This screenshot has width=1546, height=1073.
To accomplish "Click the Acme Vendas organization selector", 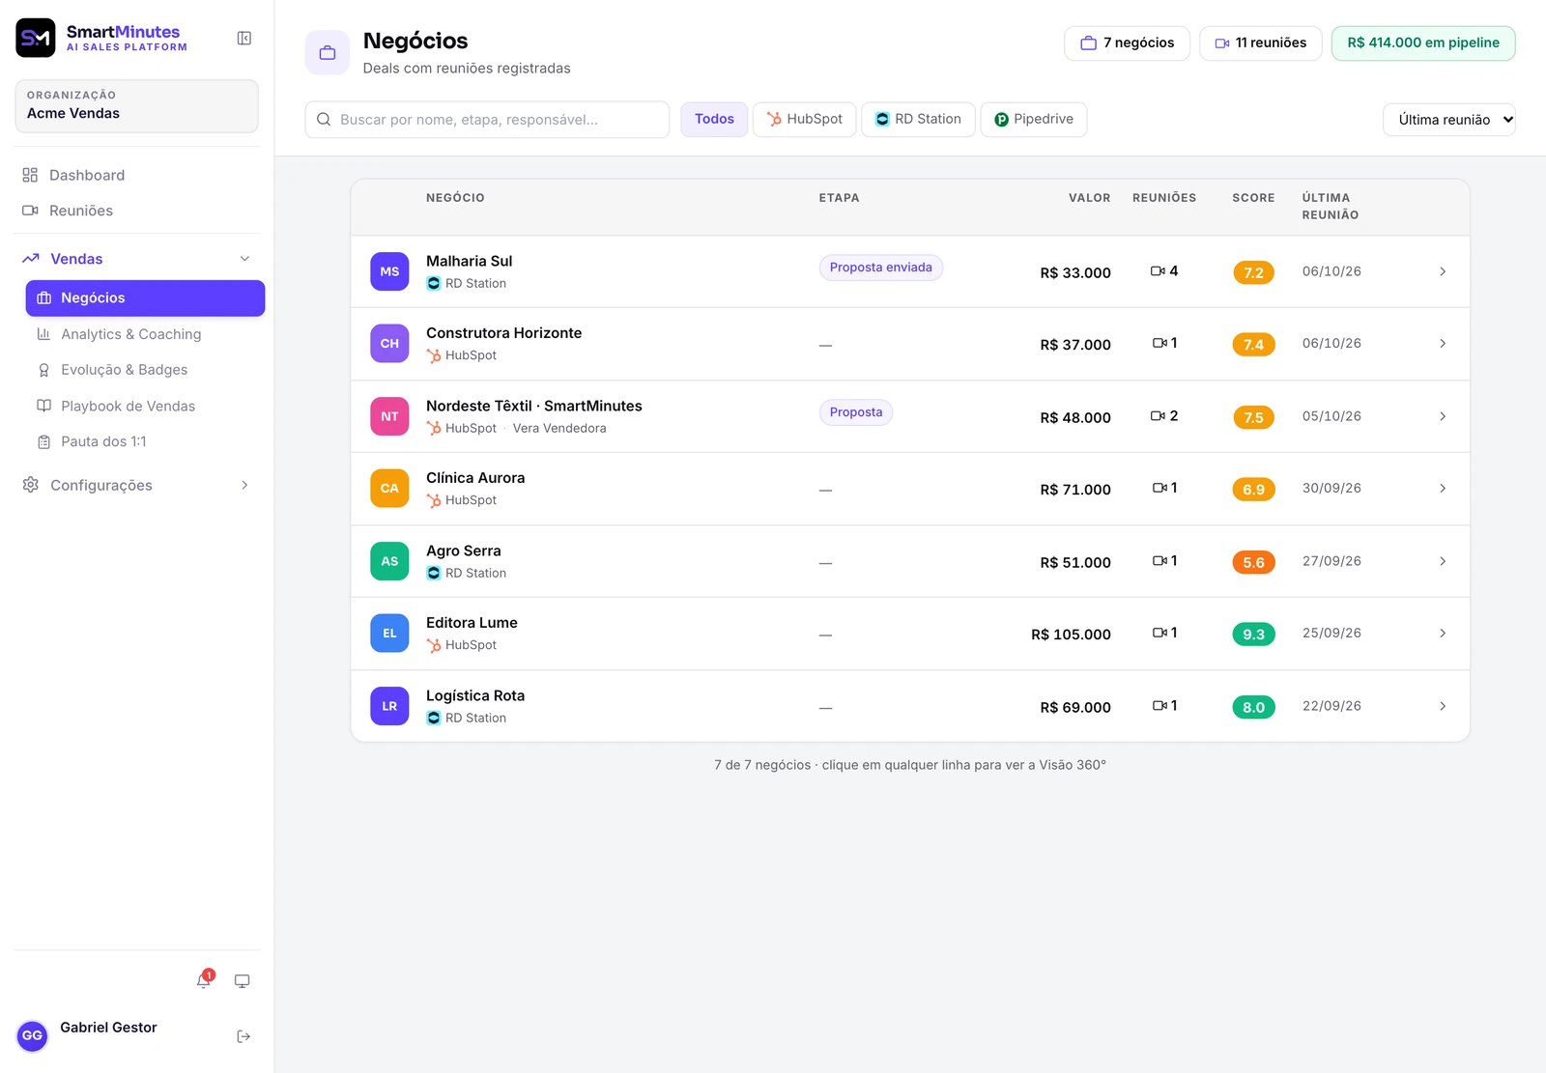I will click(x=137, y=105).
